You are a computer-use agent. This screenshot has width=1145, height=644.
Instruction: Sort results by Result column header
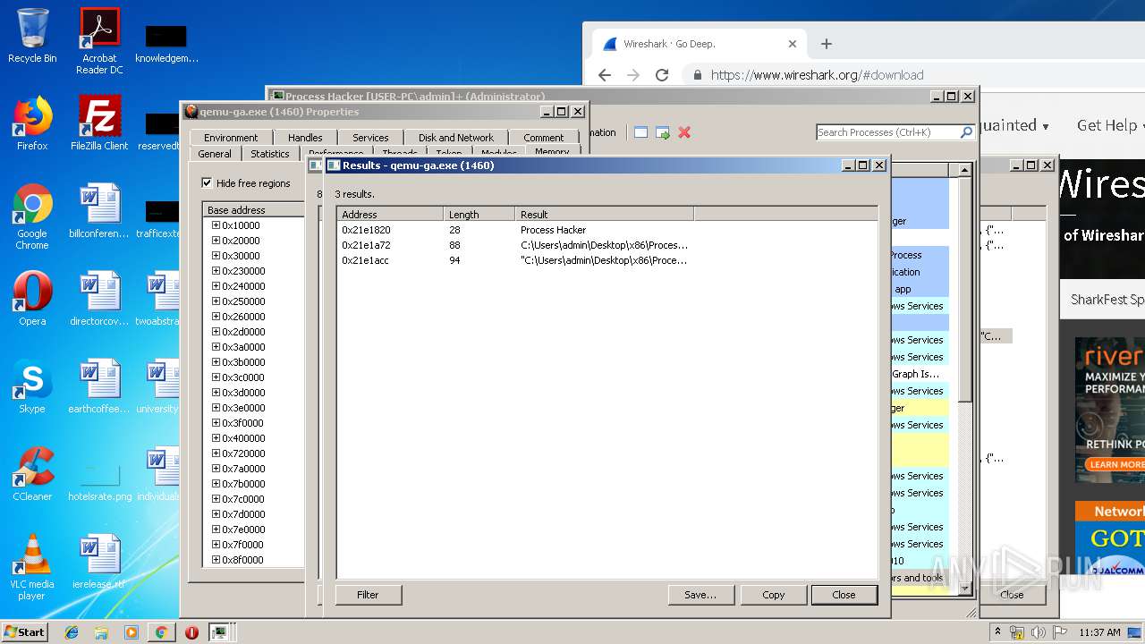point(605,215)
